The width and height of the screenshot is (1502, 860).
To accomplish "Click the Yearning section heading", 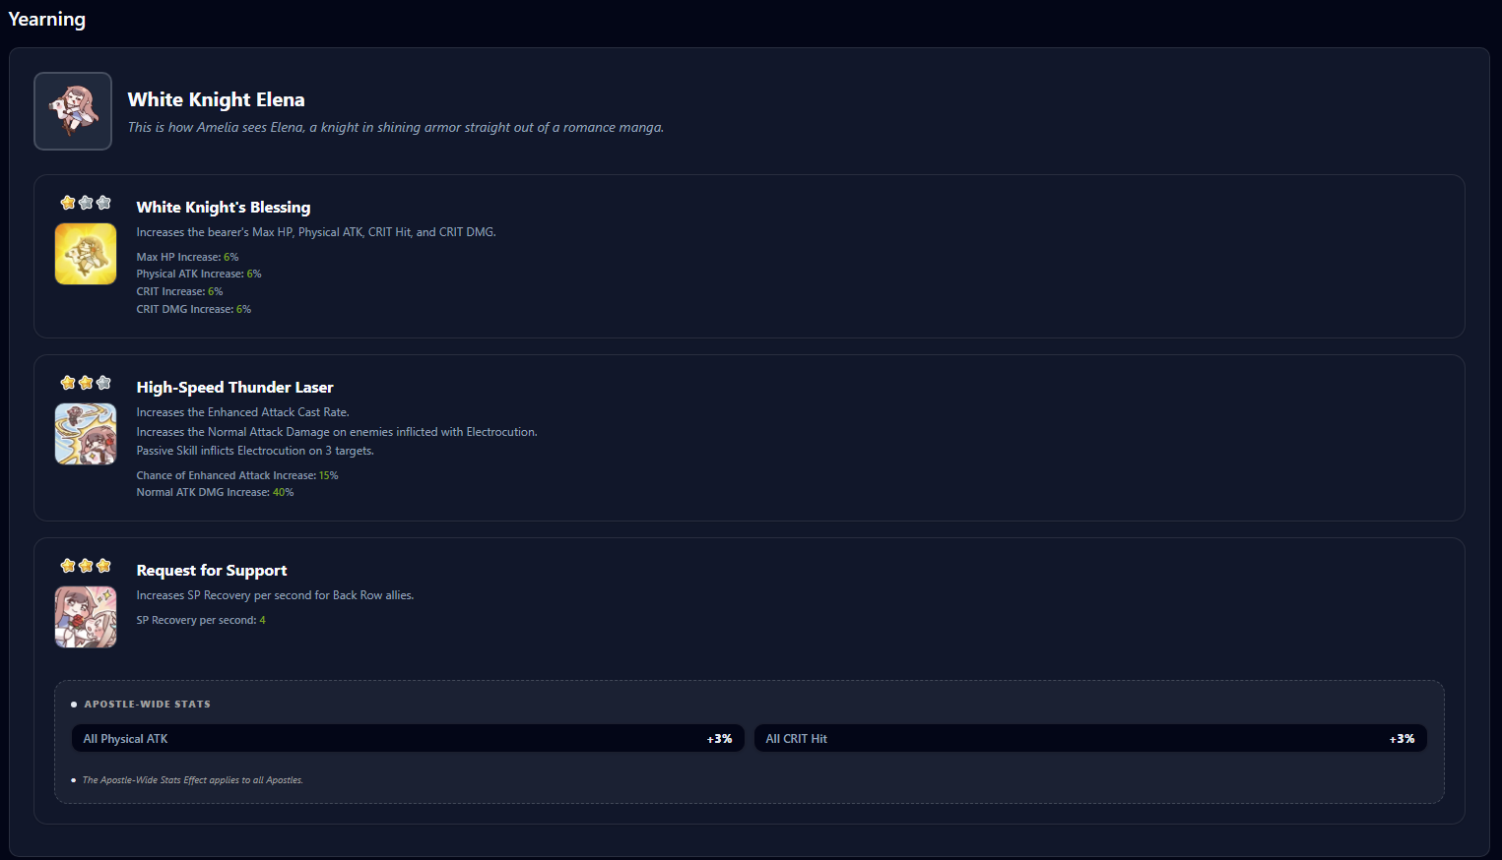I will 47,20.
